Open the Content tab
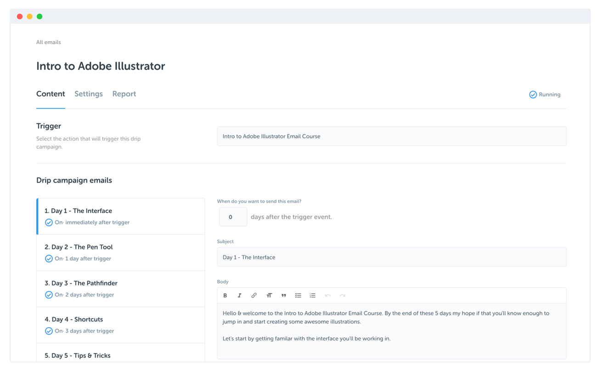The width and height of the screenshot is (597, 368). (x=51, y=94)
